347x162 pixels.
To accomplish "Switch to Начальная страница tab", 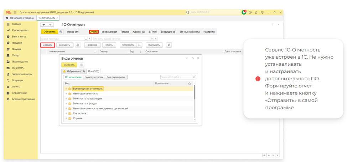I will coord(20,18).
